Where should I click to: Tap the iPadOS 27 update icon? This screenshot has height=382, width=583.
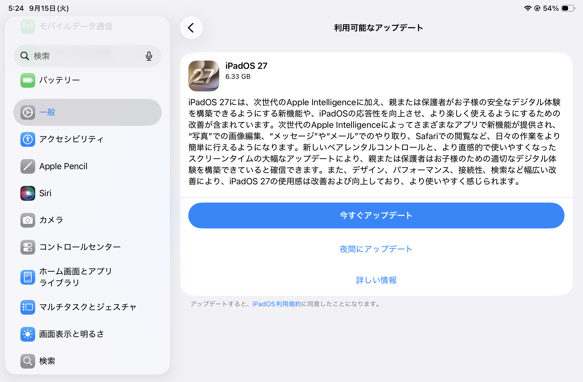[204, 76]
